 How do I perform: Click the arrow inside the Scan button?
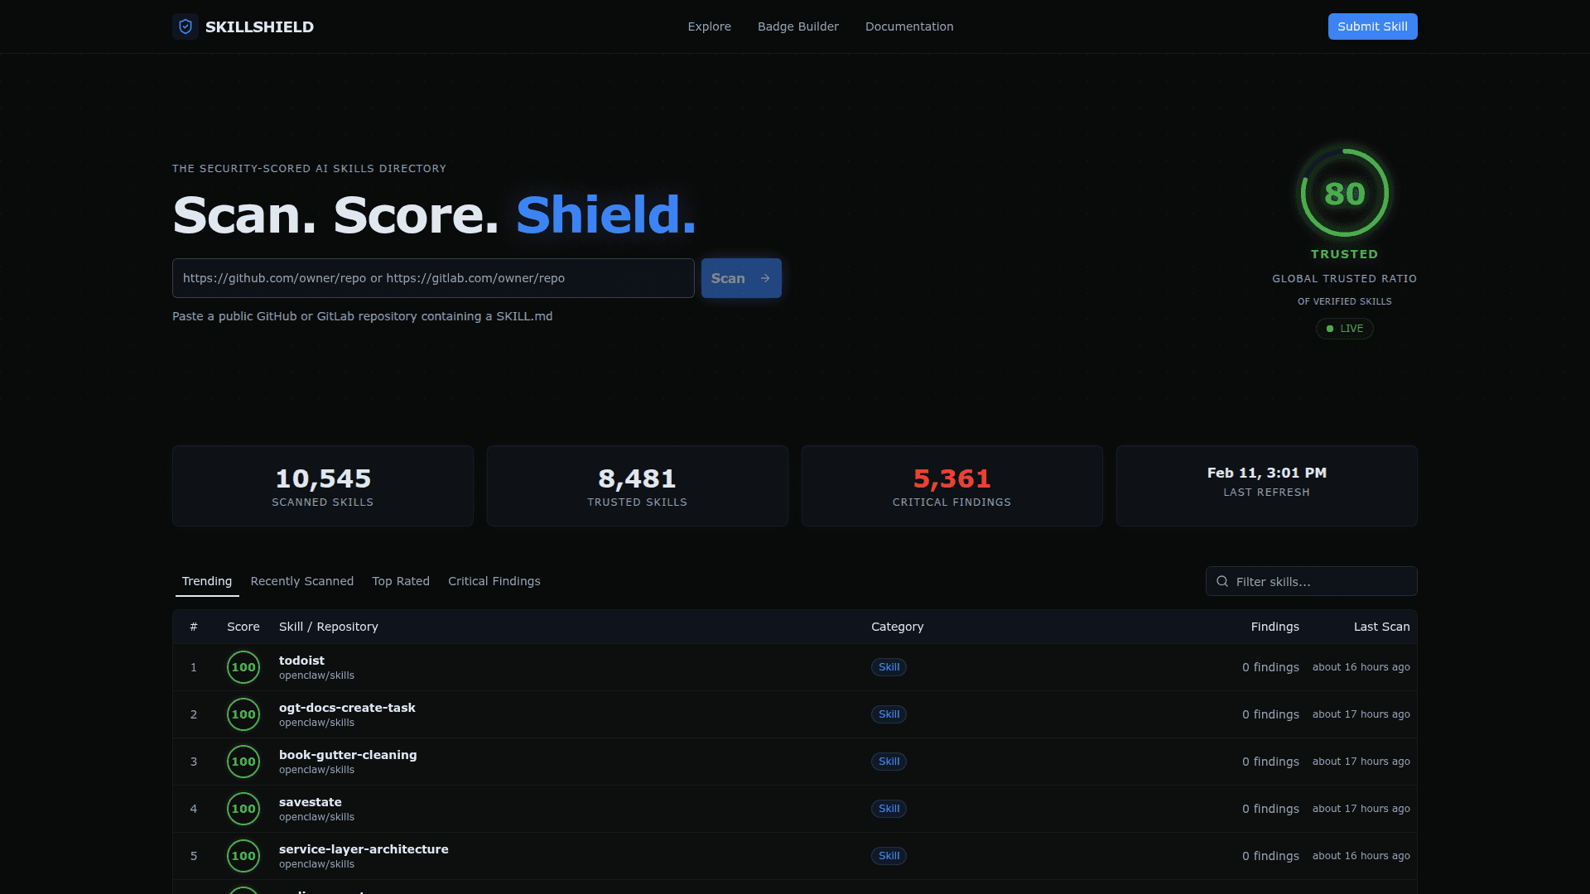(764, 278)
